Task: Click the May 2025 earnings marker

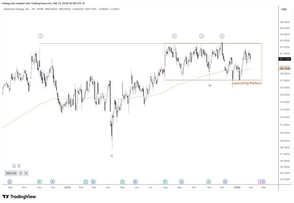Action: [122, 182]
